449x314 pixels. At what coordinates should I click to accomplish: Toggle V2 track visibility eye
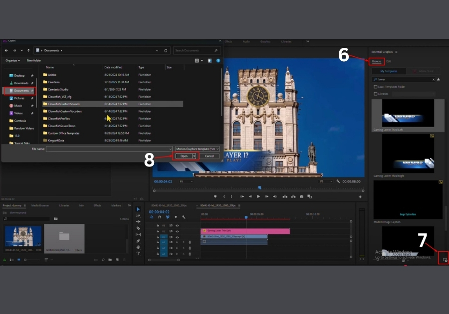click(x=177, y=231)
